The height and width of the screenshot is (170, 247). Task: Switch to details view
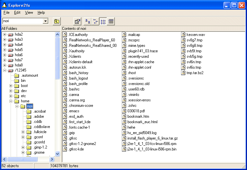[x=111, y=21]
